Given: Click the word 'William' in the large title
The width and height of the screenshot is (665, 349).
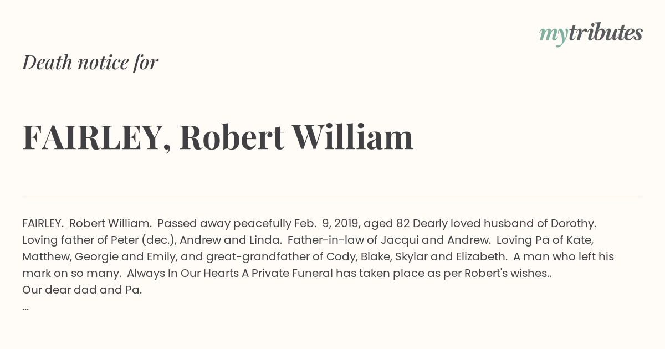Looking at the screenshot, I should [353, 137].
